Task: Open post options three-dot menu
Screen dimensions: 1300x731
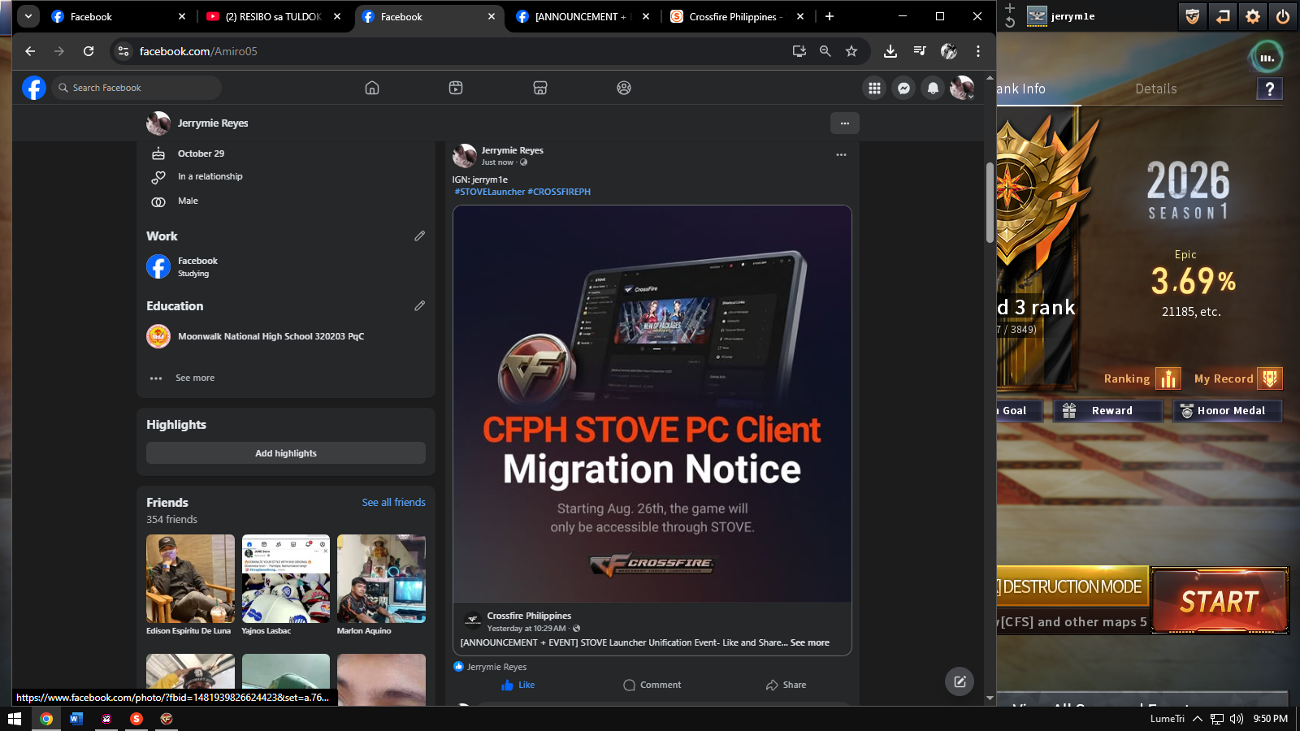Action: click(841, 154)
